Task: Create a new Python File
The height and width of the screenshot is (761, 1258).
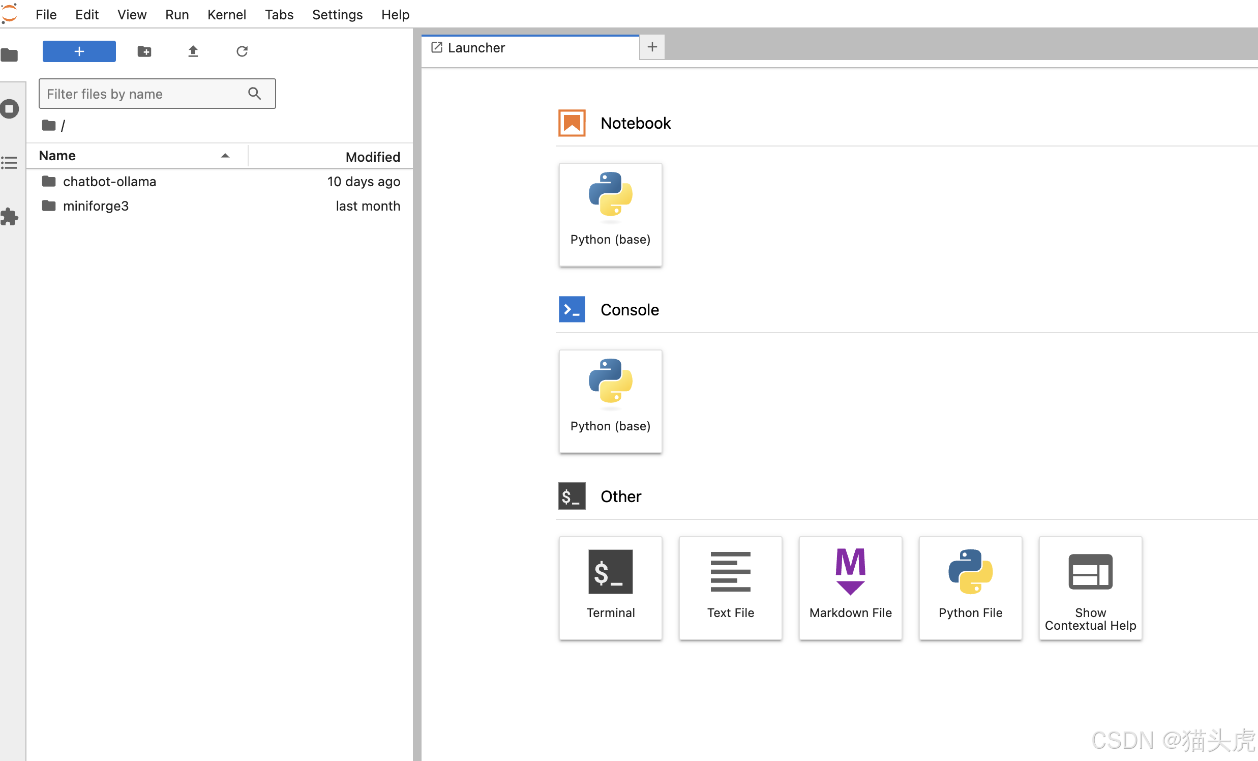Action: 970,588
